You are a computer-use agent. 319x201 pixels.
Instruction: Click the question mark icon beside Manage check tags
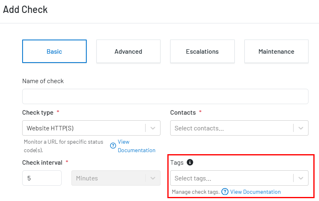coord(225,192)
